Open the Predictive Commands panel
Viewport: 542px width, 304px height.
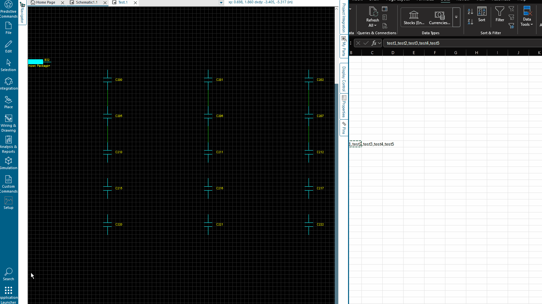(9, 9)
